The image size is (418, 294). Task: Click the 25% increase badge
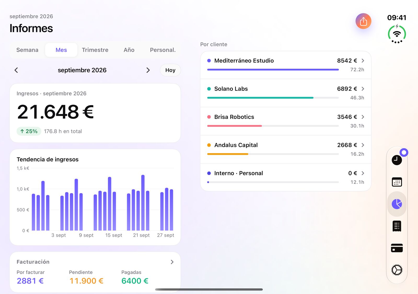tap(29, 131)
